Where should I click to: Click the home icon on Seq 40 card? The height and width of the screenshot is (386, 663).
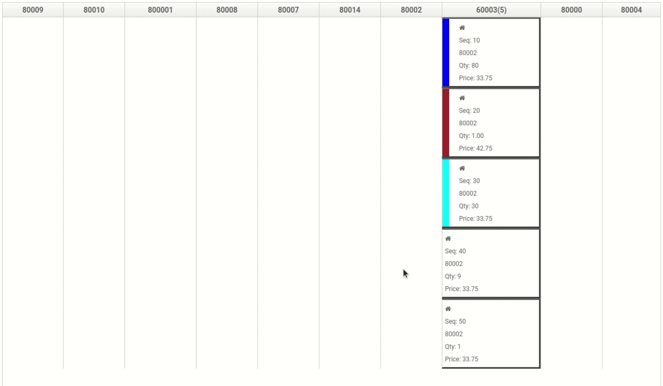click(x=448, y=239)
